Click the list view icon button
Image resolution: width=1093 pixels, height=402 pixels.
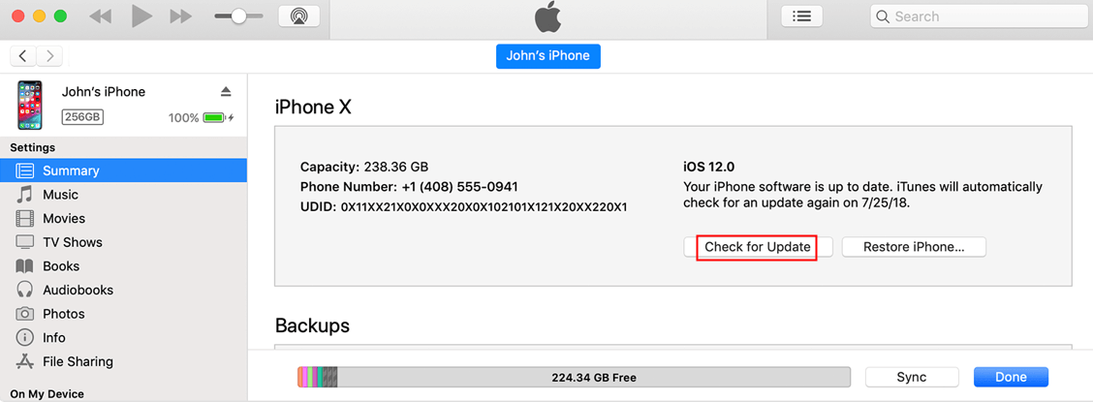[801, 16]
